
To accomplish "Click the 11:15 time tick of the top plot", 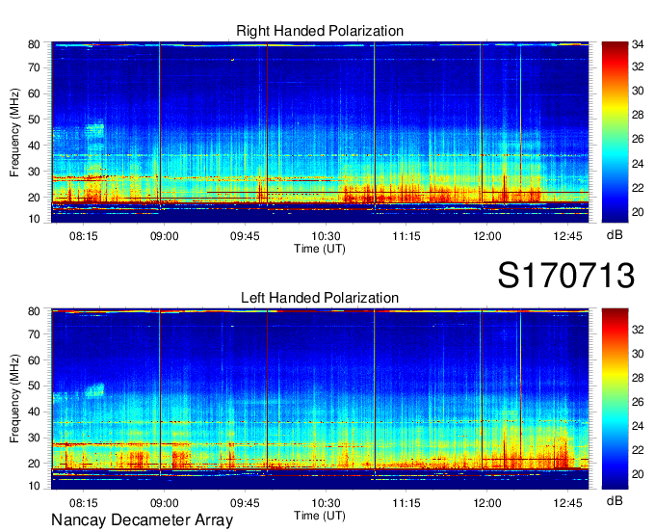I will [406, 236].
